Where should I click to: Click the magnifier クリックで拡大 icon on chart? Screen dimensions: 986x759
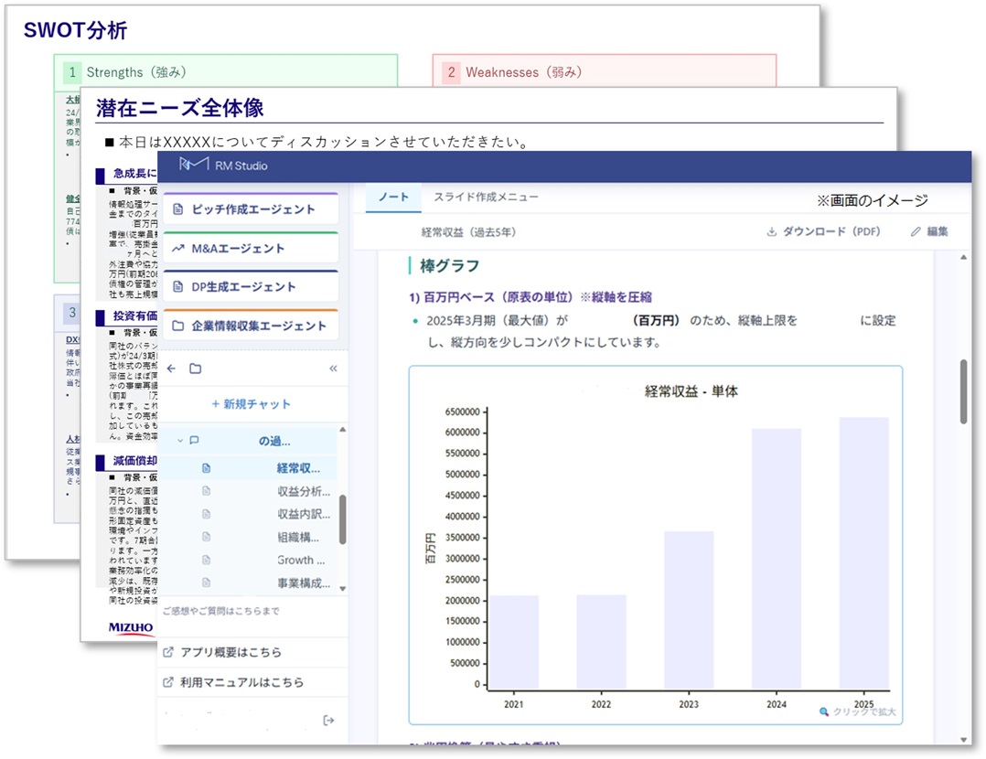click(x=824, y=711)
